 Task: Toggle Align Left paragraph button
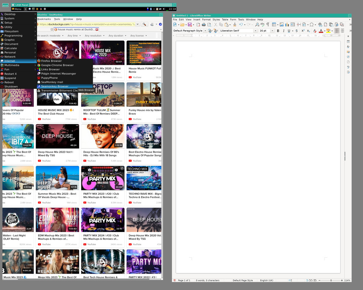click(337, 31)
